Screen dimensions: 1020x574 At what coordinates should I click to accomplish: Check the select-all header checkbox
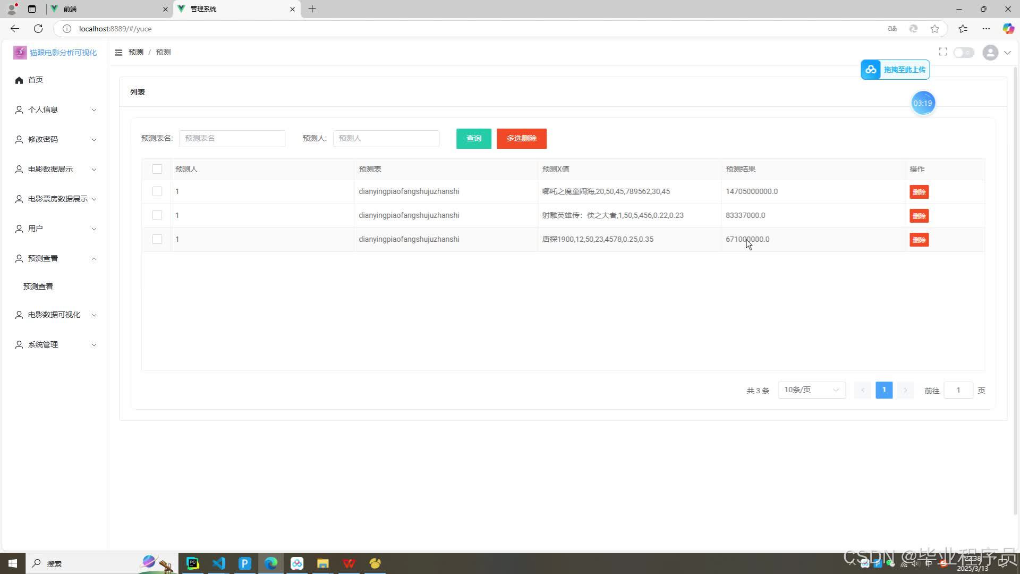pos(157,169)
